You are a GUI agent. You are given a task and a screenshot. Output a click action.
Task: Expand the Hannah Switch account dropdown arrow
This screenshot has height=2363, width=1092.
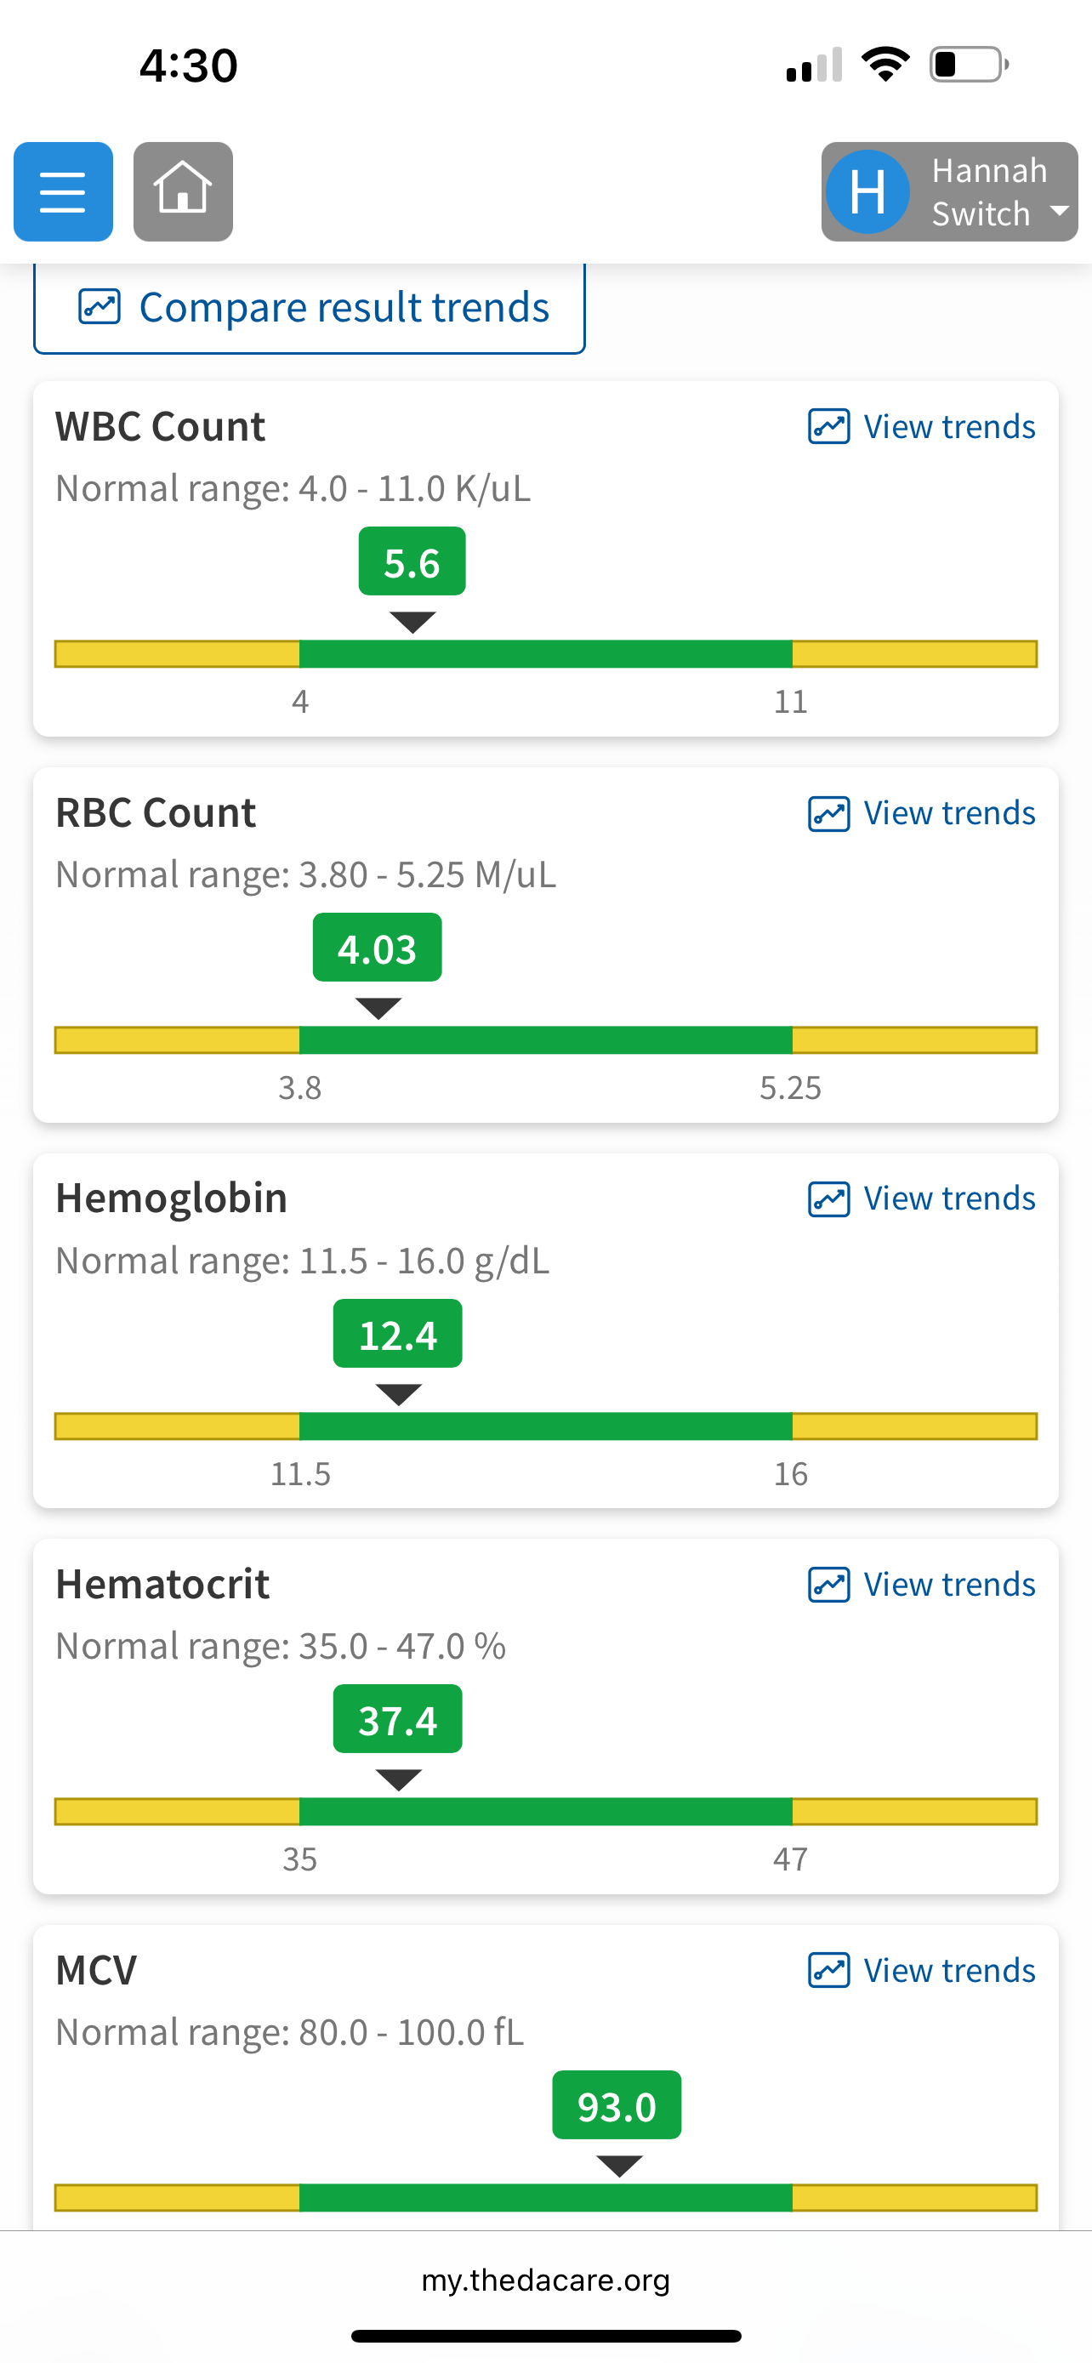coord(1059,211)
